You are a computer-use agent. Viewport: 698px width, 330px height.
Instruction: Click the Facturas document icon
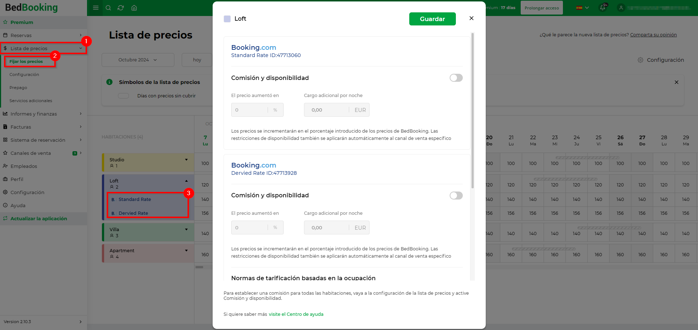(x=5, y=127)
